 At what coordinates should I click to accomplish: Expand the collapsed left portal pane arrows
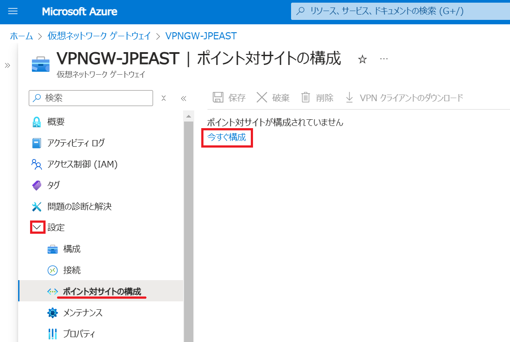[8, 65]
